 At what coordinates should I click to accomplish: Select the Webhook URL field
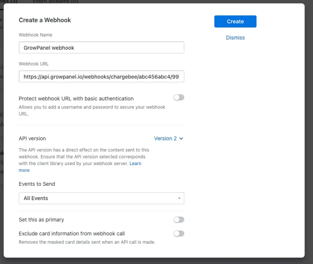point(102,76)
